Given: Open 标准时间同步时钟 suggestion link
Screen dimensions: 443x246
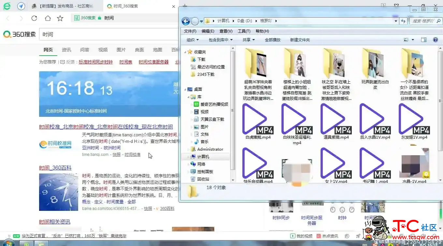Looking at the screenshot, I should (95, 62).
